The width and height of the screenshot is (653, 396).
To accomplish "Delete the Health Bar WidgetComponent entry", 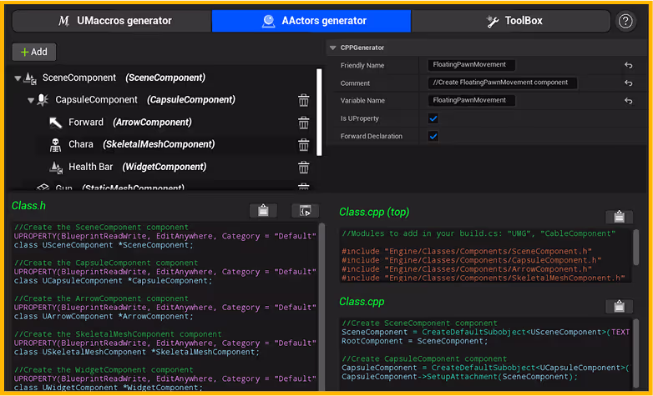I will (x=304, y=168).
